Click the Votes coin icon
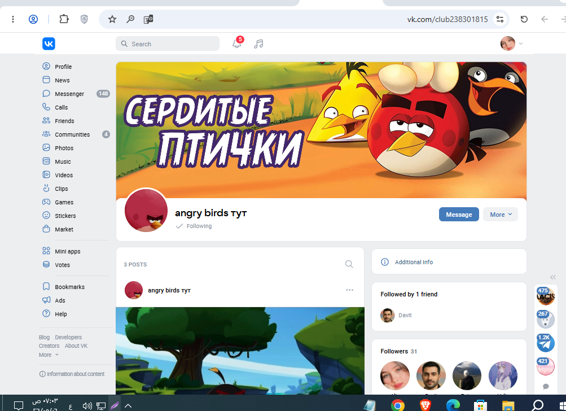 tap(46, 264)
